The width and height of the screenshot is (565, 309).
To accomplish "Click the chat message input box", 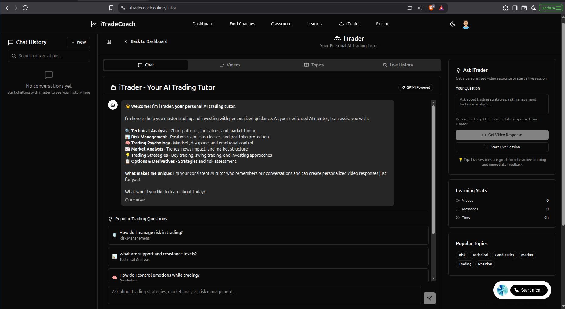I will click(x=264, y=295).
